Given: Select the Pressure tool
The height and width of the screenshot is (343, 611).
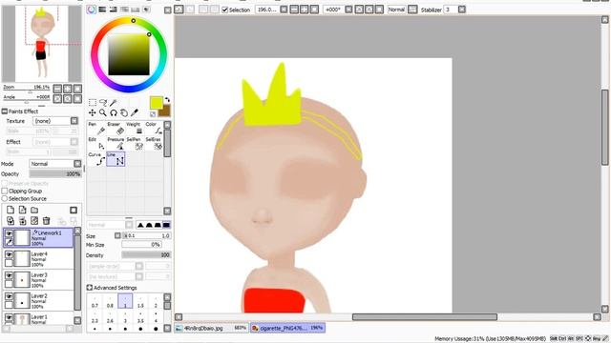Looking at the screenshot, I should (x=116, y=144).
